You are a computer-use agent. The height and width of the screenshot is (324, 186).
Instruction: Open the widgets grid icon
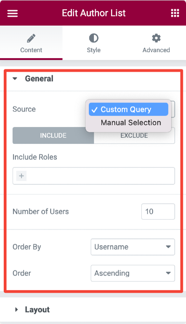pos(175,13)
